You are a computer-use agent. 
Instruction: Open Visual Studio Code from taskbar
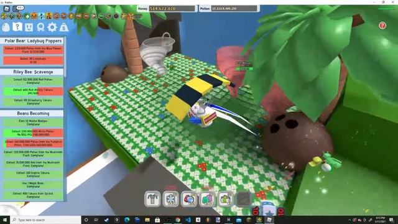click(x=188, y=220)
